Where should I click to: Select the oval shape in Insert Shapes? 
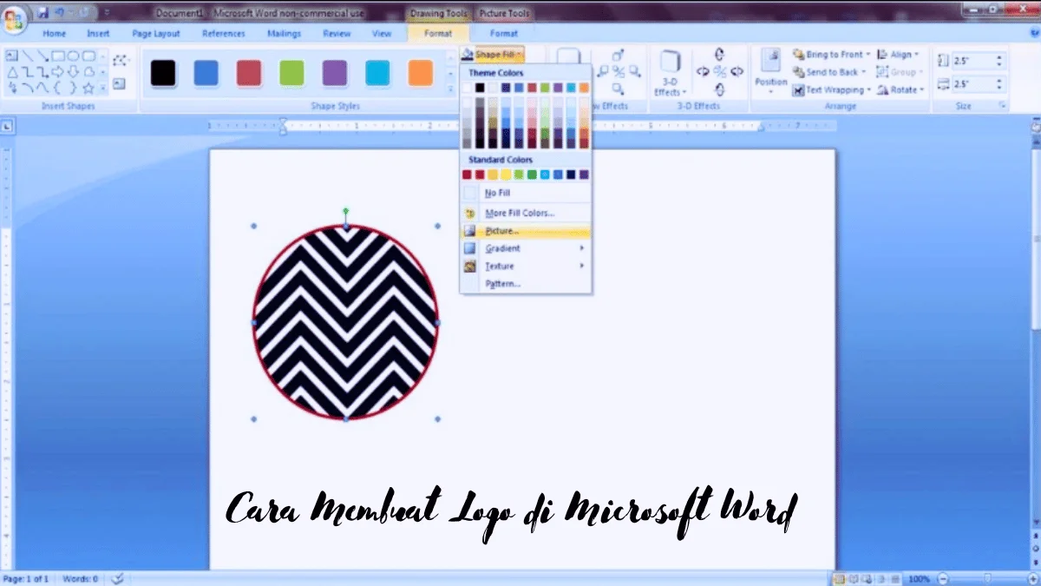point(73,56)
